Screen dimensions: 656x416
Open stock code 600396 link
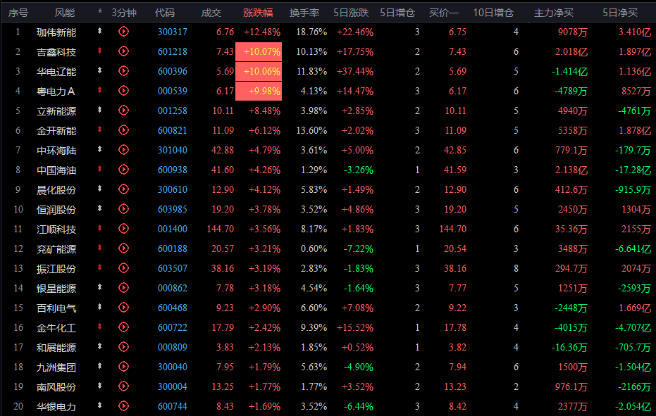pyautogui.click(x=173, y=71)
